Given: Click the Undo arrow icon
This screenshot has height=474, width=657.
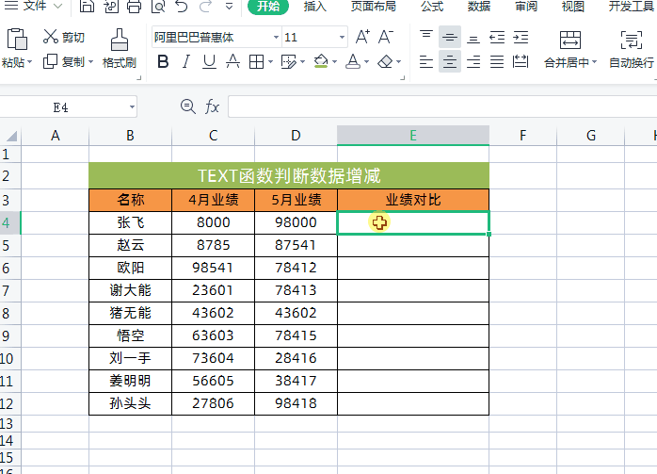Looking at the screenshot, I should click(182, 7).
